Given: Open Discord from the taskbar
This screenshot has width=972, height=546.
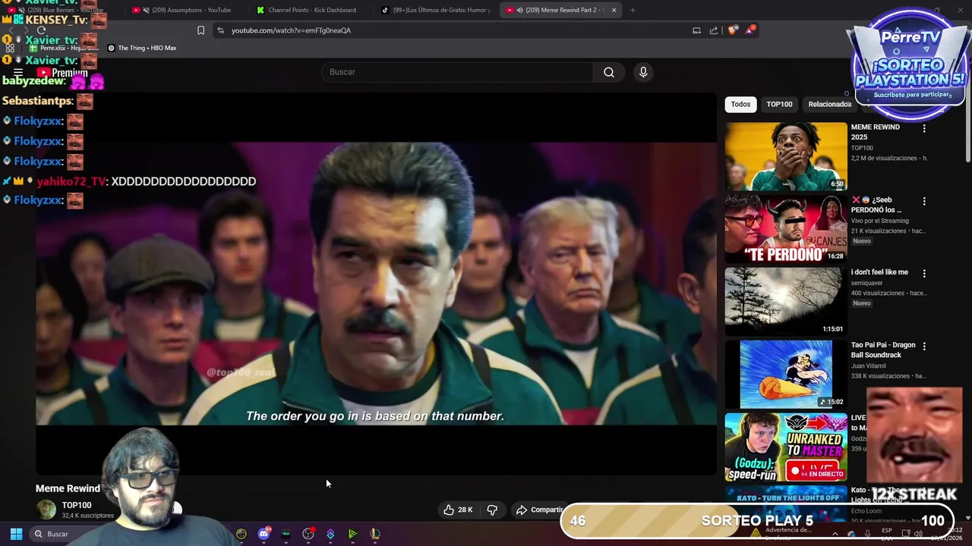Looking at the screenshot, I should point(264,534).
